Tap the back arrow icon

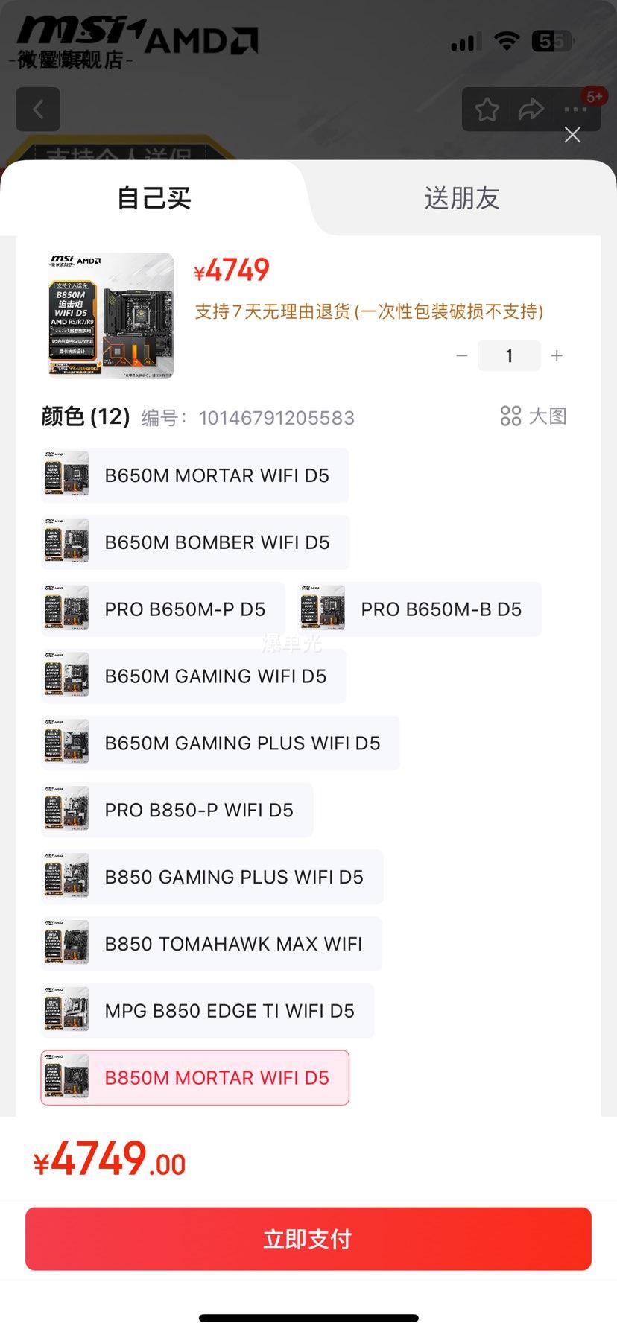click(x=38, y=110)
